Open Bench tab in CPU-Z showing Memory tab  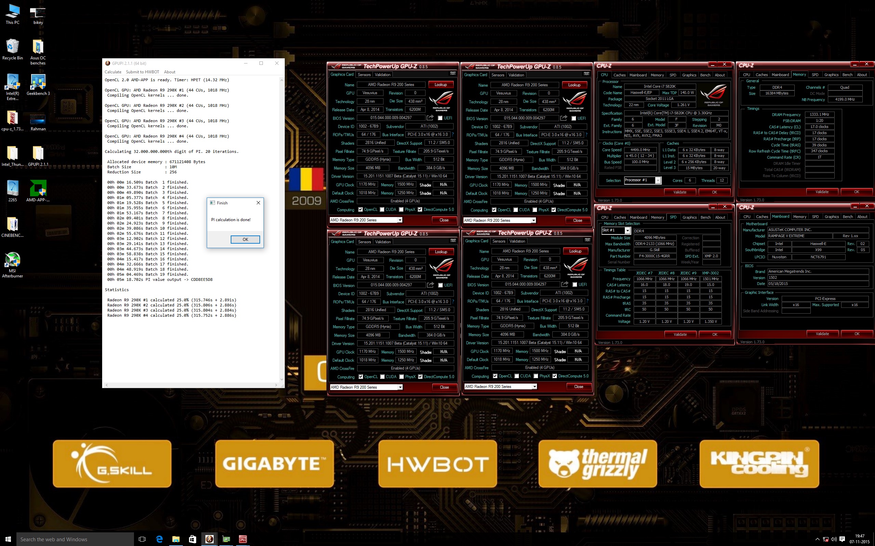(848, 74)
